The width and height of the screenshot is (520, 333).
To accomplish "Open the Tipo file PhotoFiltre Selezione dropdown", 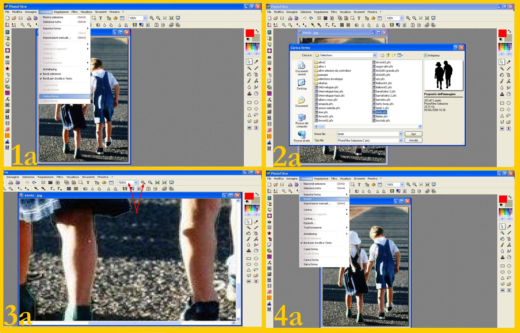I will pos(400,141).
